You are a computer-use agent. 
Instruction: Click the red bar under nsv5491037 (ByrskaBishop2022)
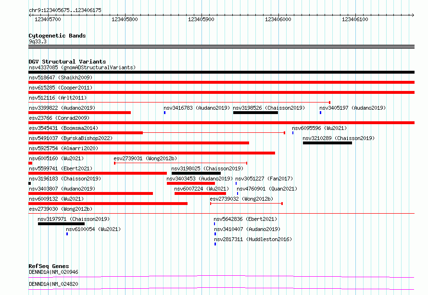138,143
